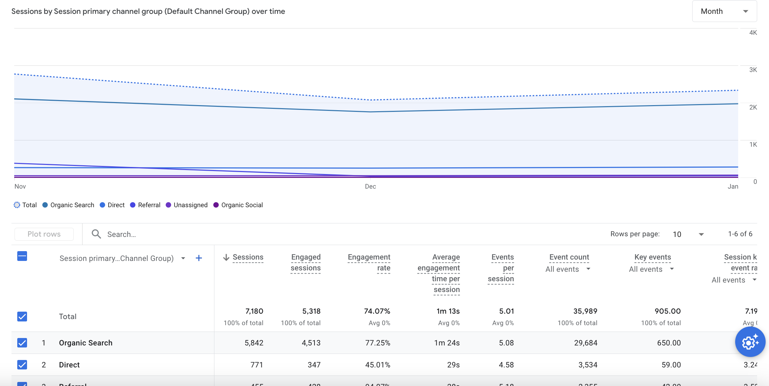Click the Dec axis label
This screenshot has height=386, width=769.
click(x=370, y=187)
